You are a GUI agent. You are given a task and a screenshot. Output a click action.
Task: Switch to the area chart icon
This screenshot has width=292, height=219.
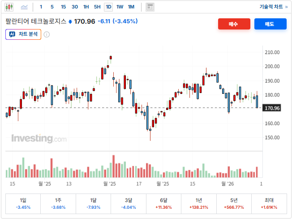(x=24, y=7)
